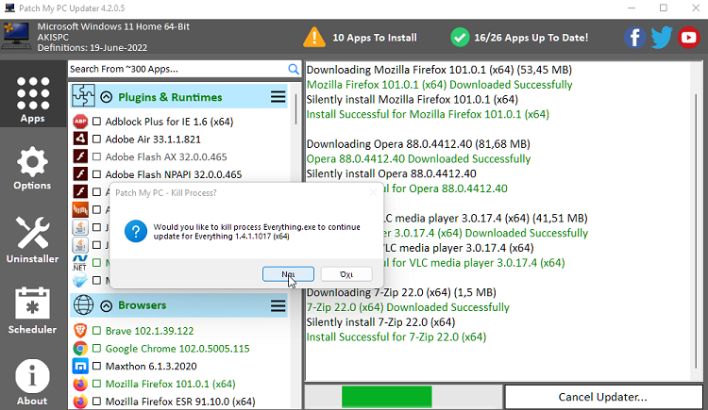Open the Scheduler calendar section
This screenshot has width=708, height=410.
pos(32,310)
